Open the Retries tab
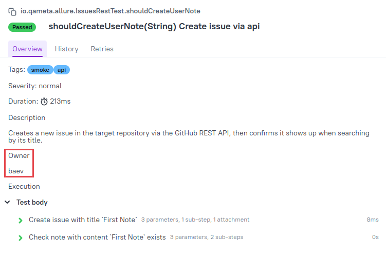This screenshot has width=386, height=258. tap(102, 49)
